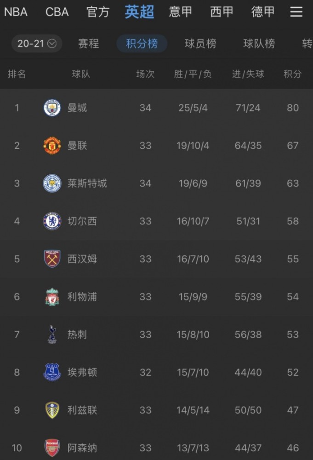The image size is (313, 460).
Task: Tap the Chelsea club crest
Action: [x=52, y=221]
